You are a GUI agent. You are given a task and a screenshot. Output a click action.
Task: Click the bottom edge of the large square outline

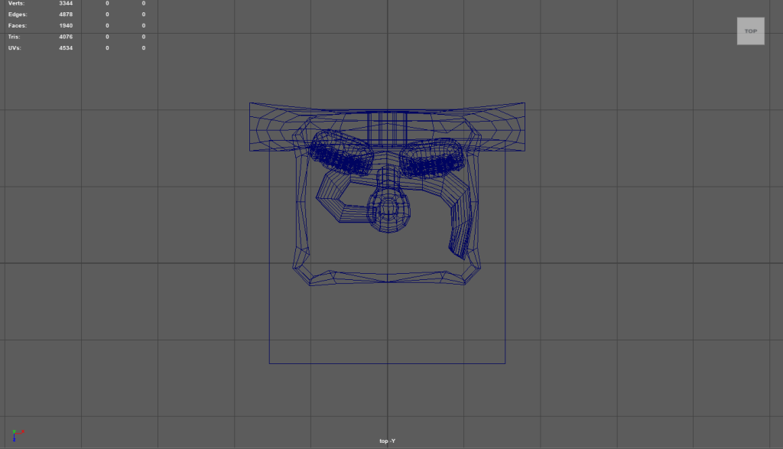[387, 363]
